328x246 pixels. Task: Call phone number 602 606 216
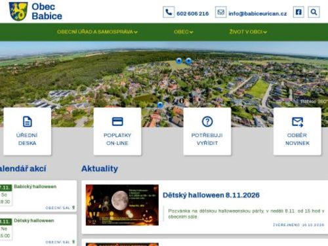pyautogui.click(x=193, y=14)
